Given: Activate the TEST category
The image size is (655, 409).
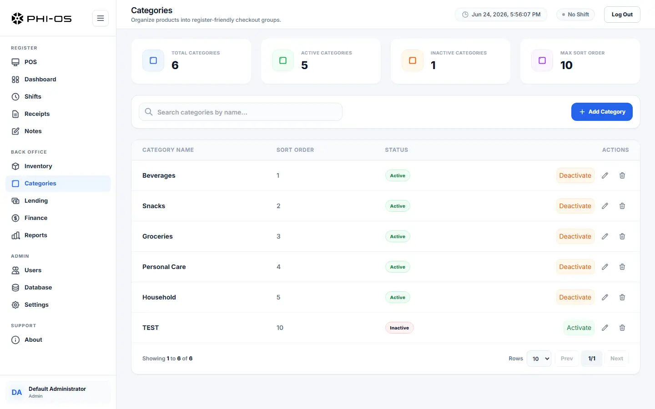Looking at the screenshot, I should click(579, 328).
